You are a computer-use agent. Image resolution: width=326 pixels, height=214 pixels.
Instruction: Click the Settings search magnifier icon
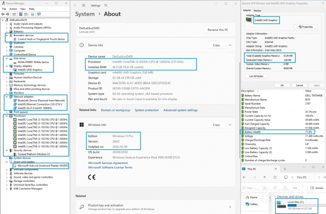coord(106,5)
